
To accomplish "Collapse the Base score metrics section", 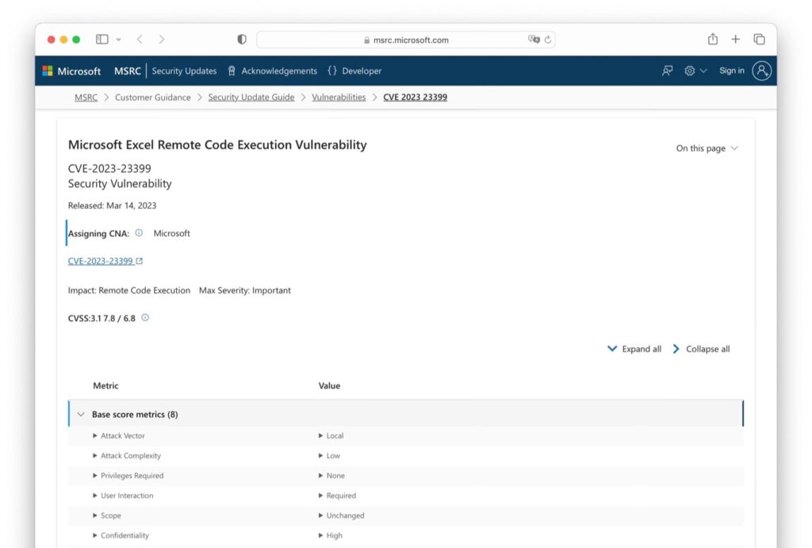I will (81, 414).
